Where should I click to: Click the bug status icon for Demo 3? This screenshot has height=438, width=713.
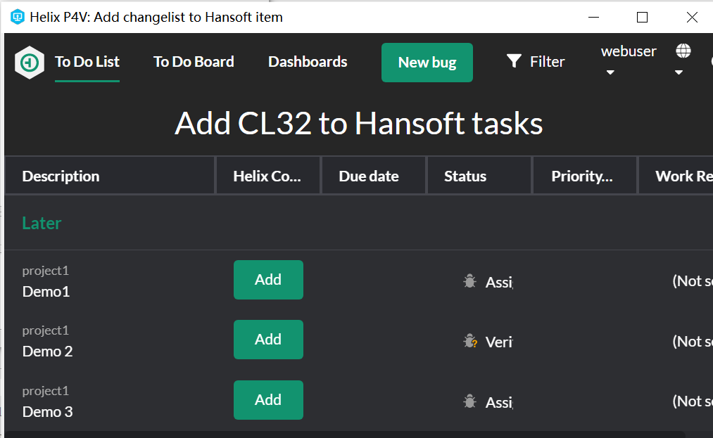click(x=469, y=401)
